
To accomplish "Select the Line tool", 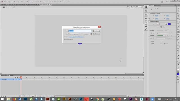I will [178, 27].
